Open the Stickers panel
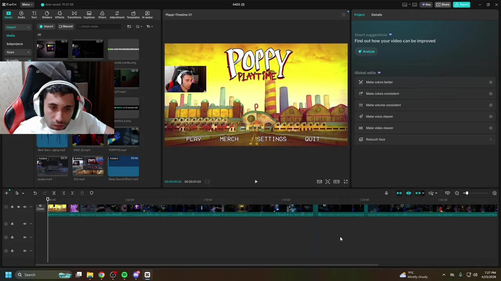 pyautogui.click(x=47, y=15)
